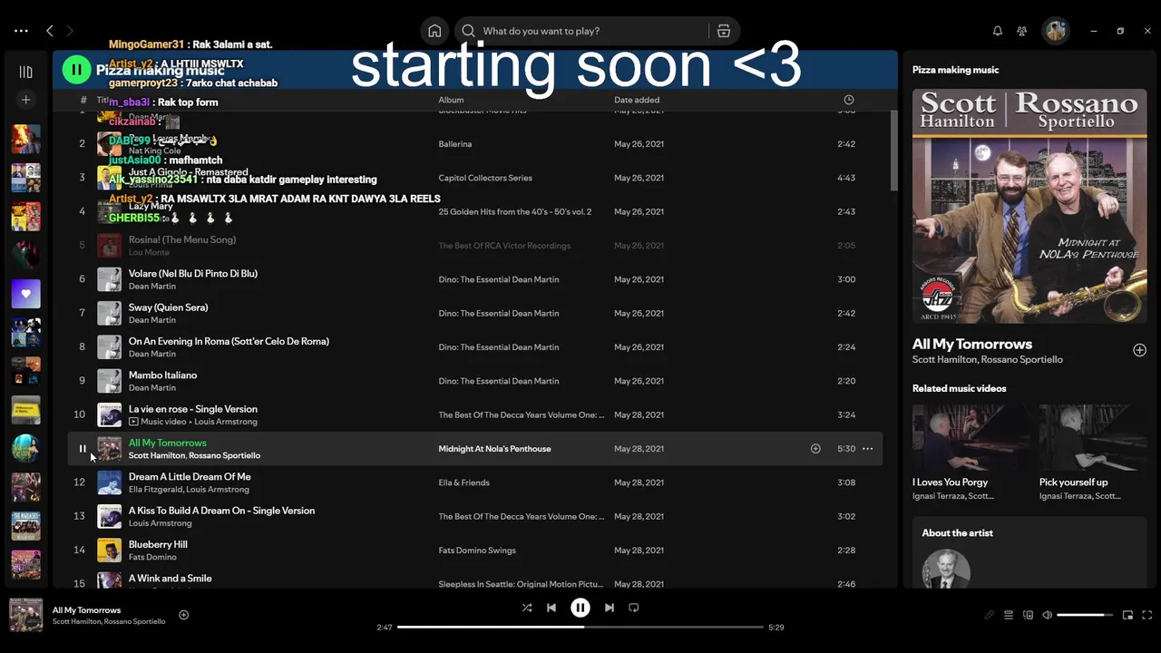This screenshot has height=653, width=1161.
Task: Toggle repeat mode
Action: 634,608
